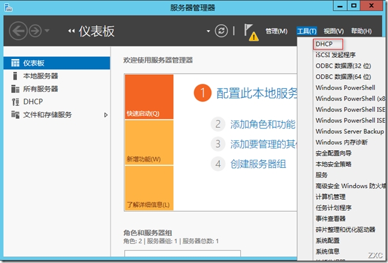Viewport: 388px width, 263px height.
Task: Click the refresh icon in header
Action: pyautogui.click(x=221, y=31)
